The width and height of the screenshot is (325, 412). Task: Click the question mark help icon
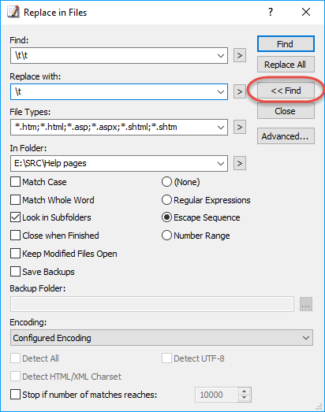pos(271,12)
